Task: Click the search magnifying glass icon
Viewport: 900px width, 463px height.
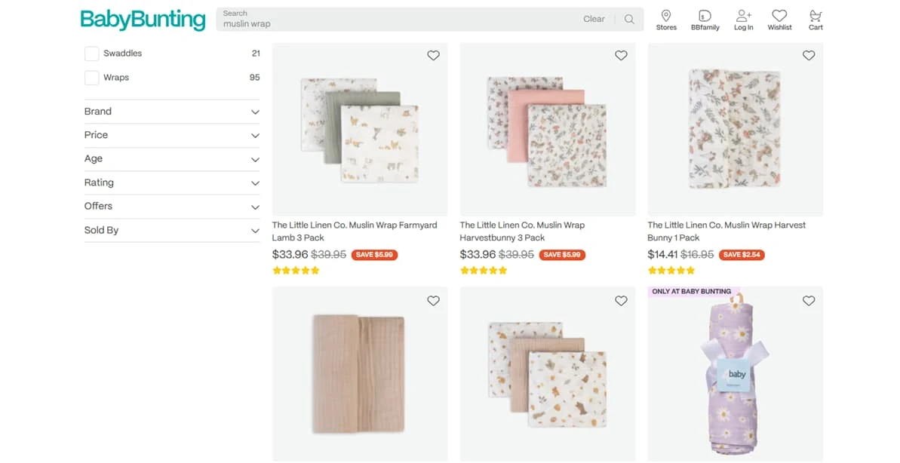Action: [629, 20]
